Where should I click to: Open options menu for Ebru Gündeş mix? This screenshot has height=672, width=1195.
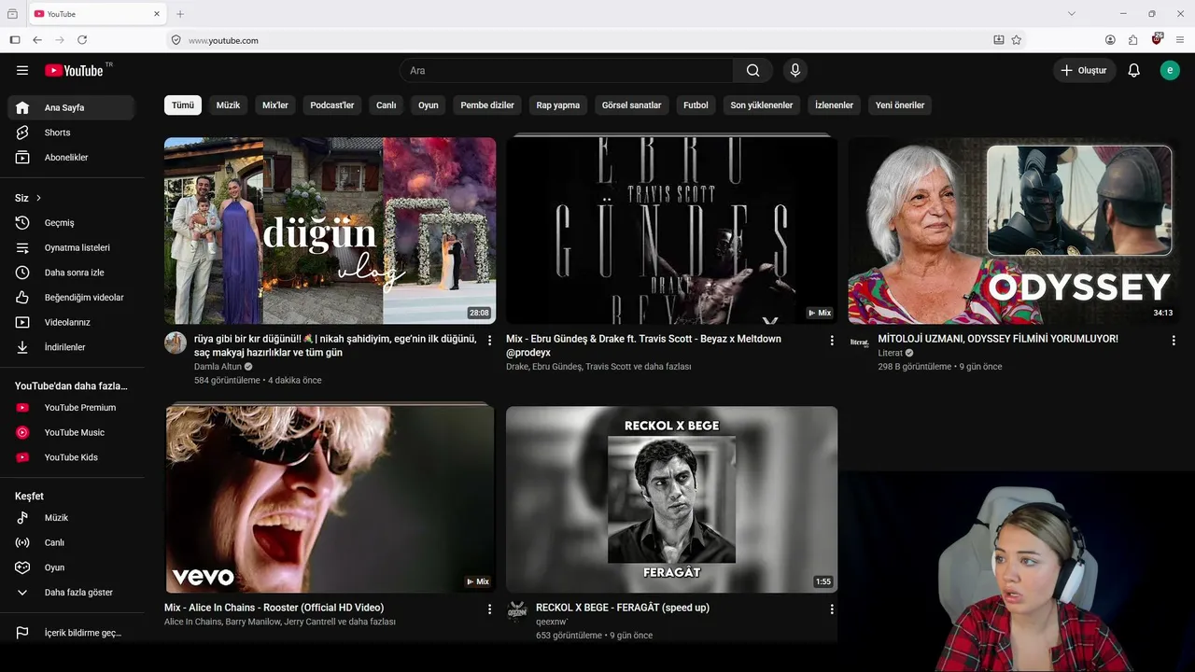(x=832, y=341)
